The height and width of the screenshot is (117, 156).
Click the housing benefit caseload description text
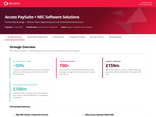point(32,72)
